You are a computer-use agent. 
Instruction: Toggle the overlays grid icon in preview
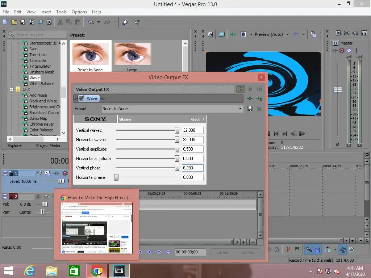pyautogui.click(x=296, y=34)
